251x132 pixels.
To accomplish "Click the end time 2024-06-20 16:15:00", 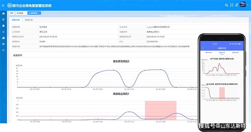I will point(155,37).
